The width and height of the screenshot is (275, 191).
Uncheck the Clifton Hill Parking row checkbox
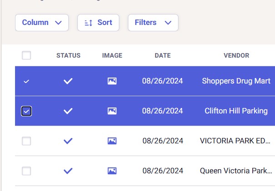(26, 111)
